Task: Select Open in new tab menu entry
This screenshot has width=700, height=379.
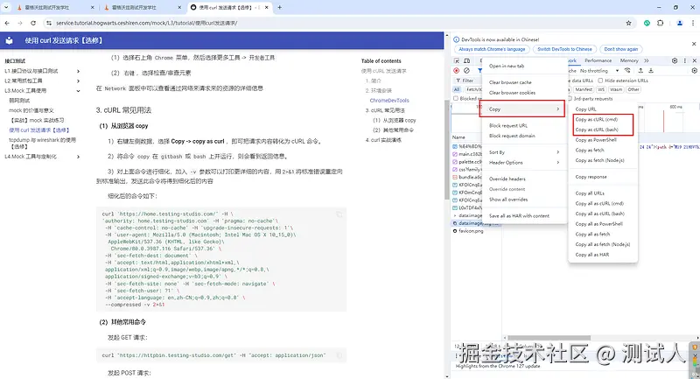Action: pos(507,66)
